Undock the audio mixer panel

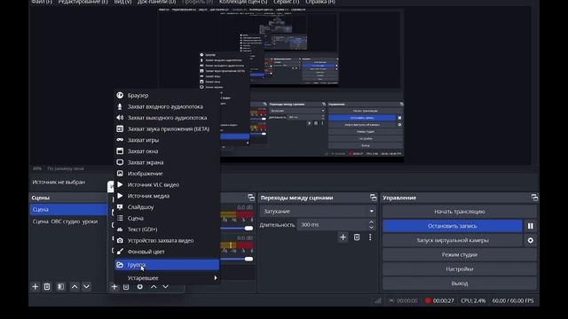click(x=251, y=198)
